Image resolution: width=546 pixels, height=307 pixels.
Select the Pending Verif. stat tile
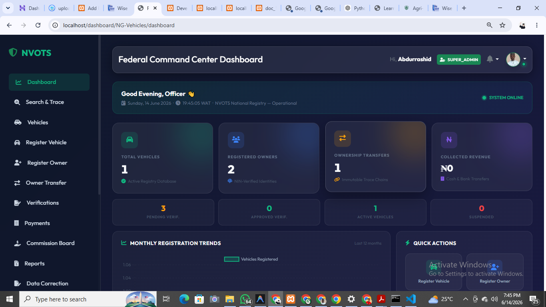163,212
